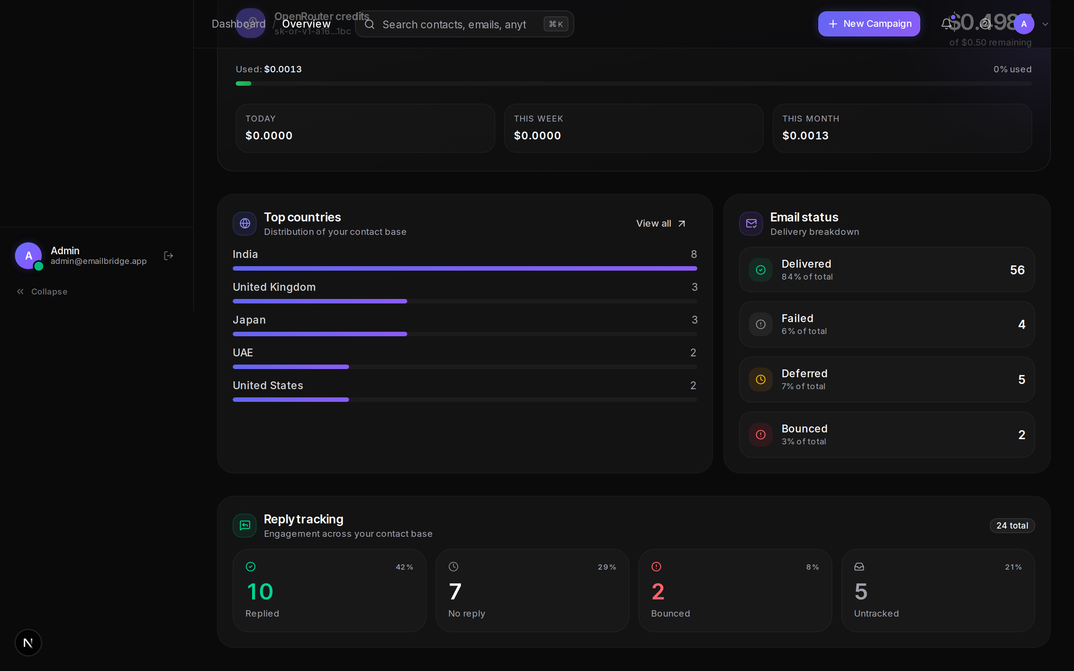The image size is (1074, 671).
Task: Click the Bounced red alert icon
Action: pos(761,434)
